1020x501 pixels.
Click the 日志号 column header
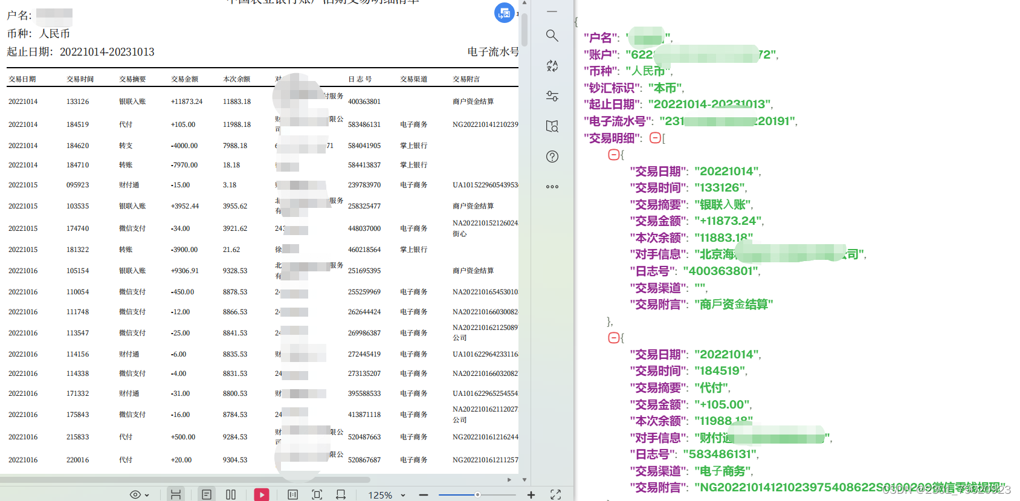tap(360, 79)
